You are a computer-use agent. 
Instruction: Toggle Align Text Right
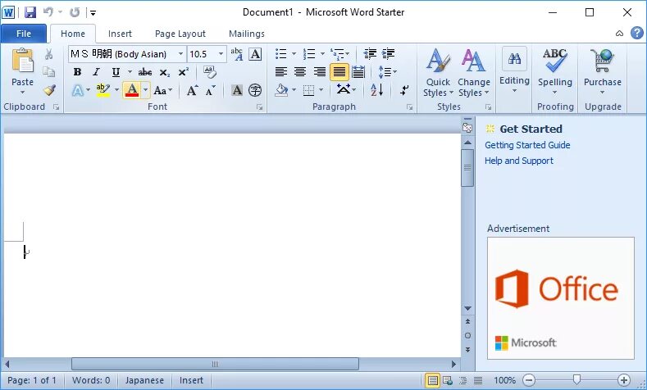319,72
